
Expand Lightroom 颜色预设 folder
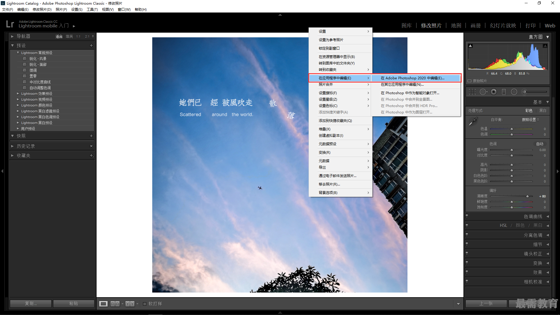pyautogui.click(x=18, y=105)
